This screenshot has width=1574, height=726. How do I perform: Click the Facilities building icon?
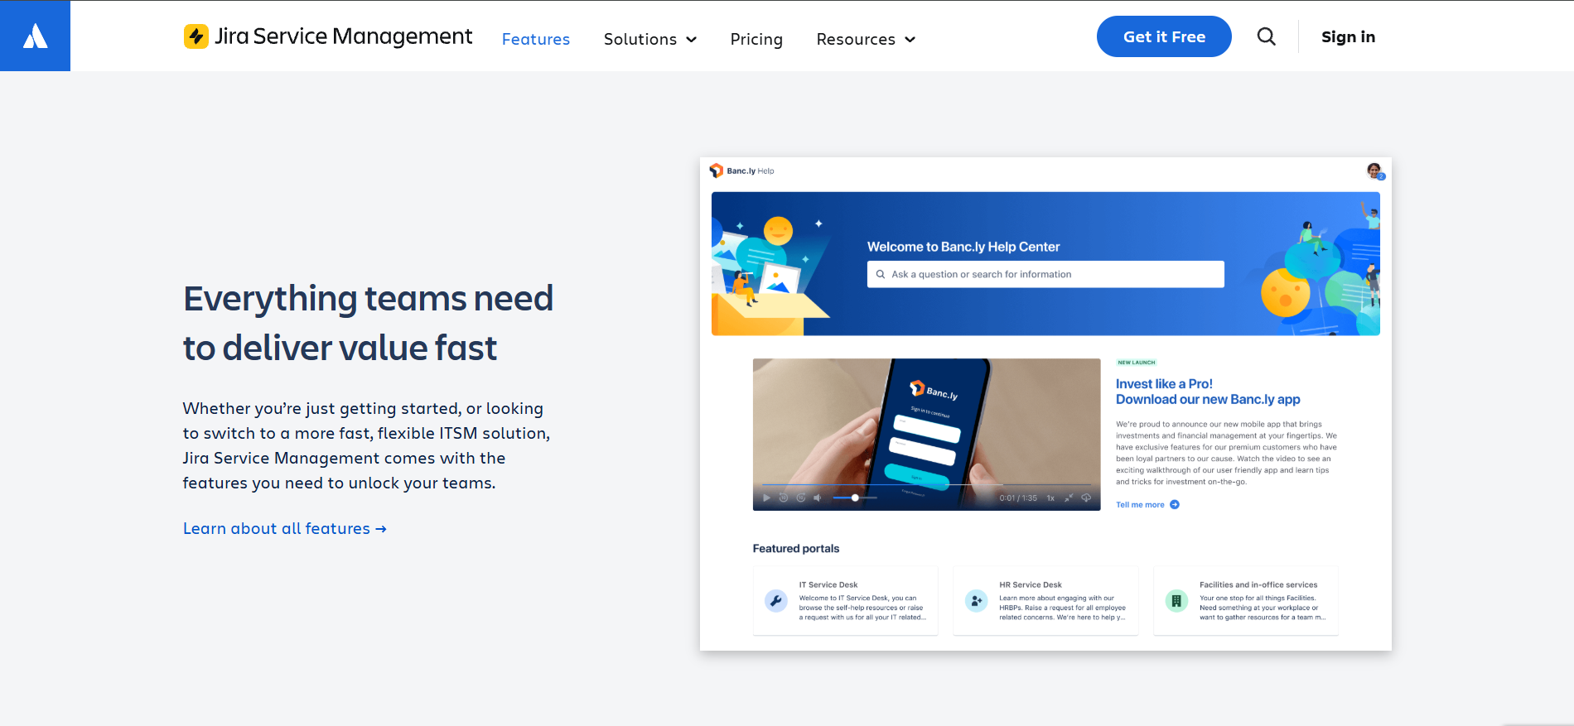(x=1176, y=601)
